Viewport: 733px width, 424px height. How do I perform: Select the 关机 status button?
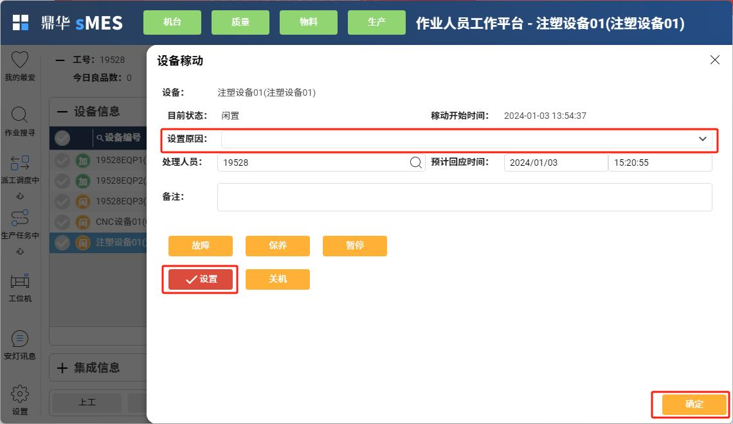[x=278, y=279]
